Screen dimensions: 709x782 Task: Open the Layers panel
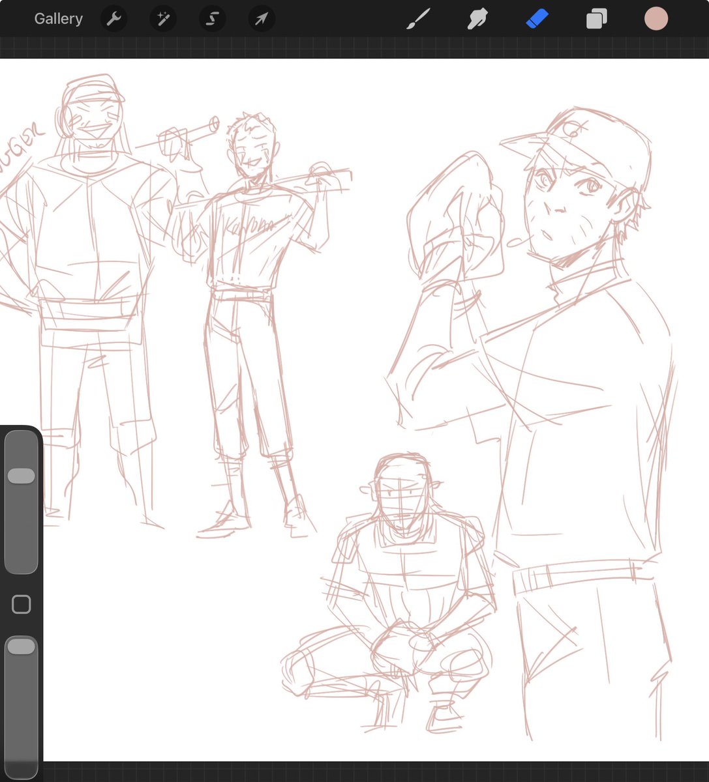pos(596,19)
